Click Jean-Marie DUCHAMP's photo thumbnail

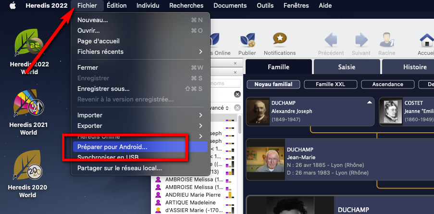(x=265, y=159)
